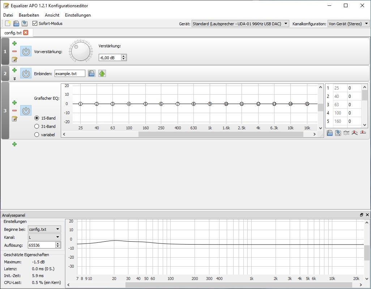Open the Datei menu

coord(8,15)
